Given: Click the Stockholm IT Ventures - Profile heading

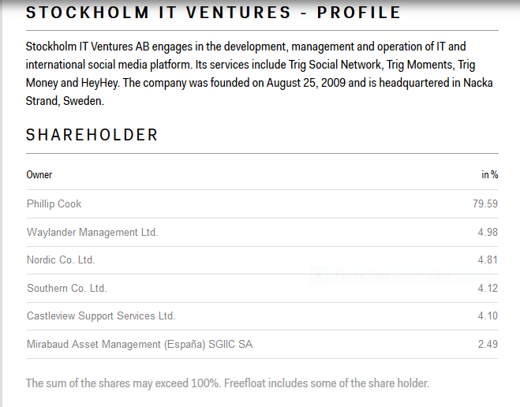Looking at the screenshot, I should click(x=213, y=13).
